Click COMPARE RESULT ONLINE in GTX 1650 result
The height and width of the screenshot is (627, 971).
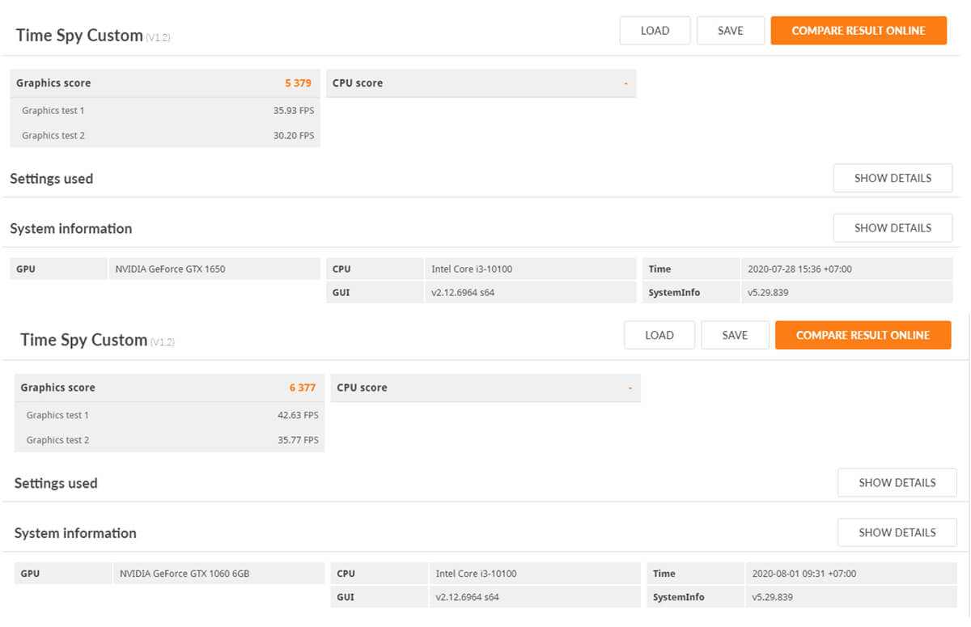859,31
